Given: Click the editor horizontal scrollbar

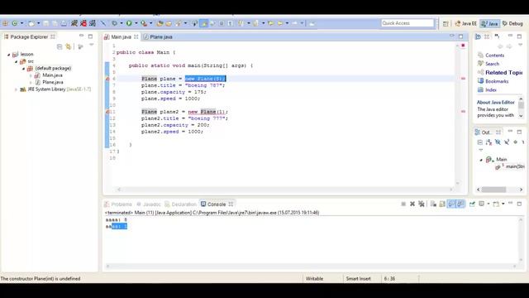Looking at the screenshot, I should tap(285, 190).
